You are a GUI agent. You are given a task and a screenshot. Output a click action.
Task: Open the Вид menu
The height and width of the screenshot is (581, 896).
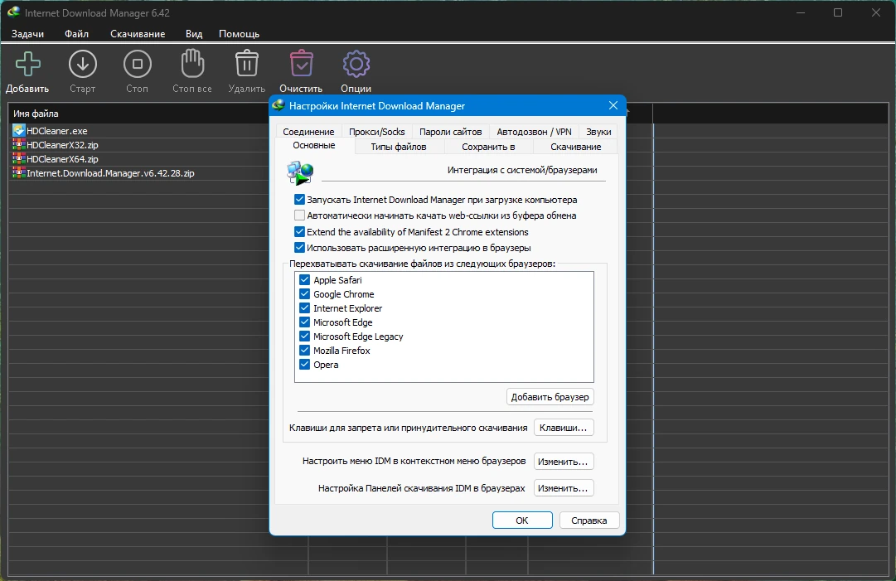coord(194,34)
